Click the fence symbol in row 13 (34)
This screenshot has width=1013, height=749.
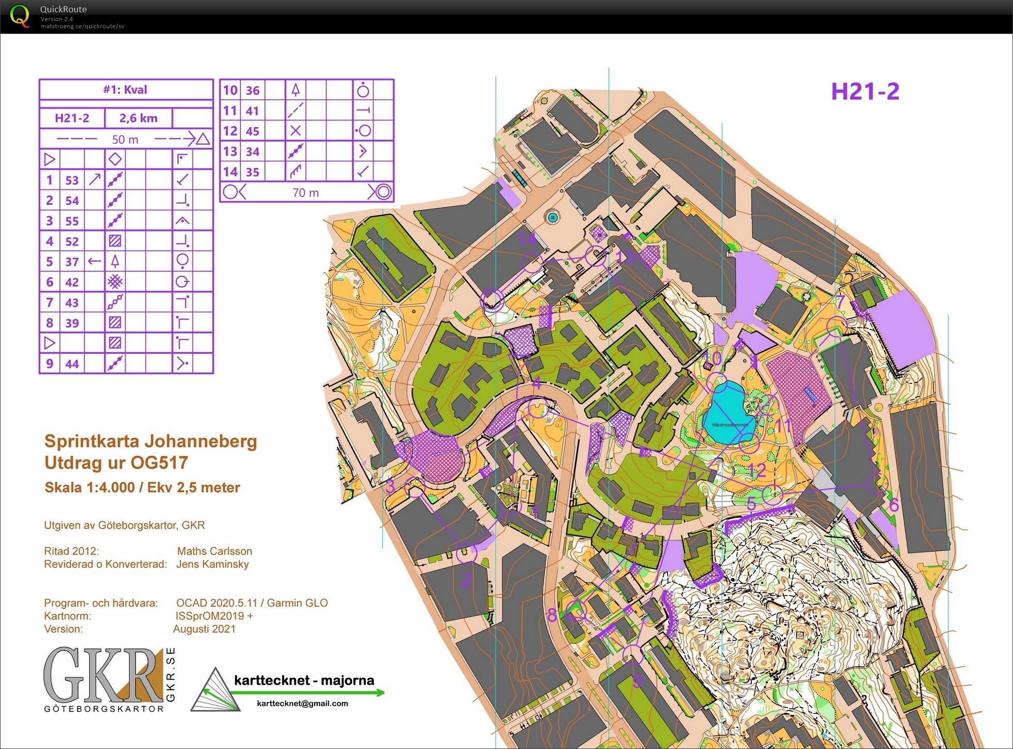pyautogui.click(x=296, y=151)
